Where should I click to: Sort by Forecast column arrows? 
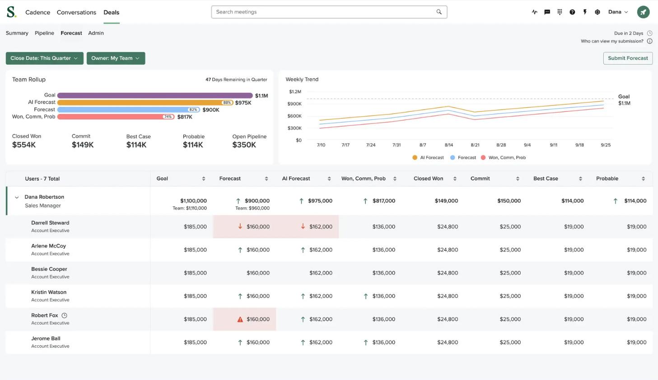(266, 179)
